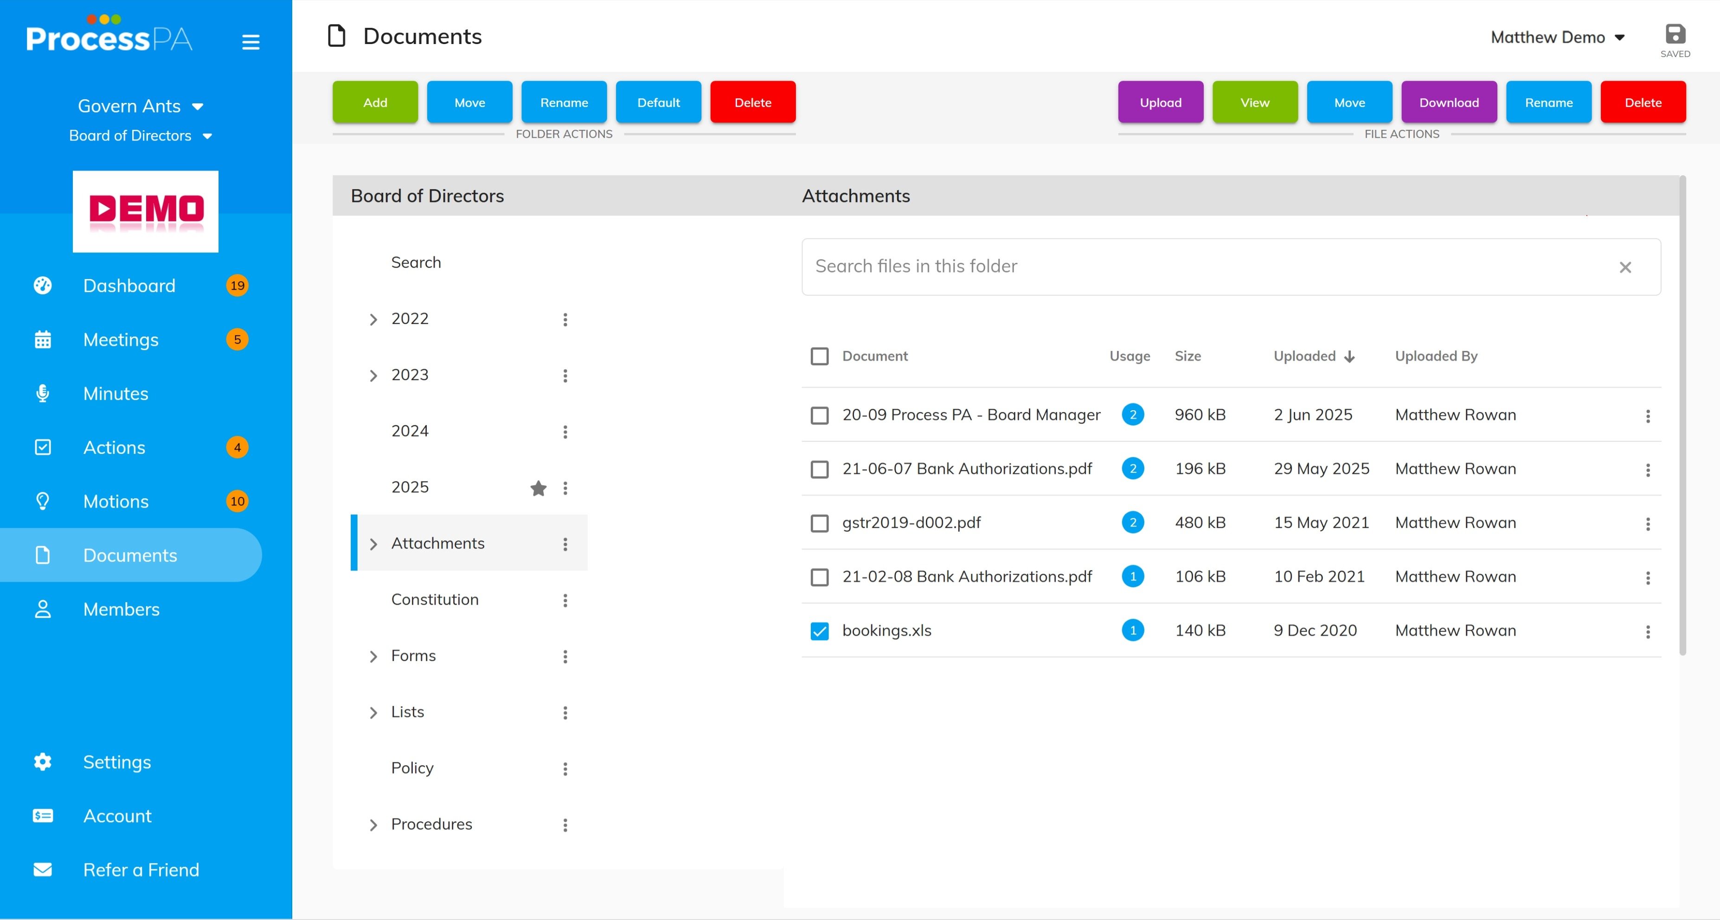Click the hamburger menu icon
Image resolution: width=1720 pixels, height=920 pixels.
coord(250,42)
